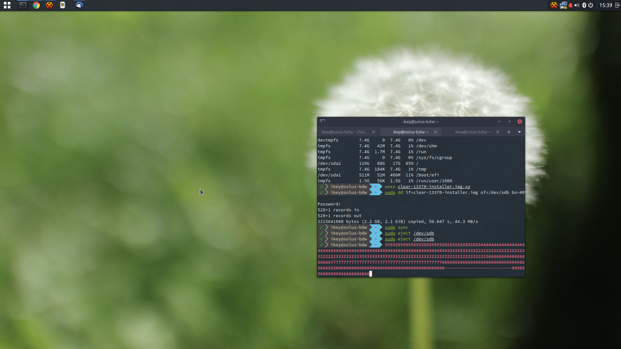
Task: Click the '/dev/sda1' row in df output
Action: (x=378, y=175)
